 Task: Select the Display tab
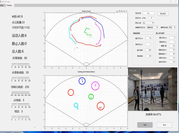tap(10, 5)
